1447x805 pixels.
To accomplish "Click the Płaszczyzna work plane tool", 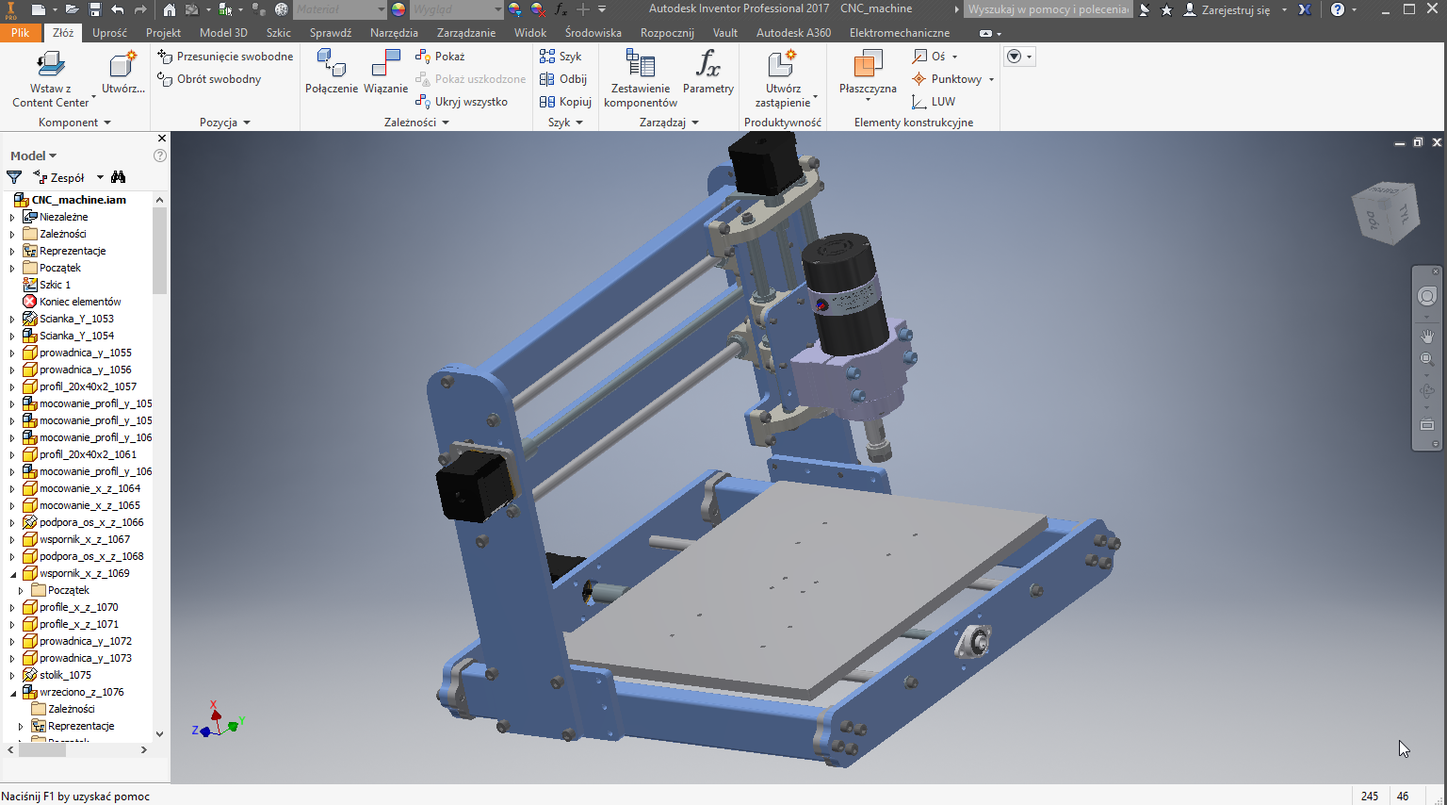I will pyautogui.click(x=867, y=66).
